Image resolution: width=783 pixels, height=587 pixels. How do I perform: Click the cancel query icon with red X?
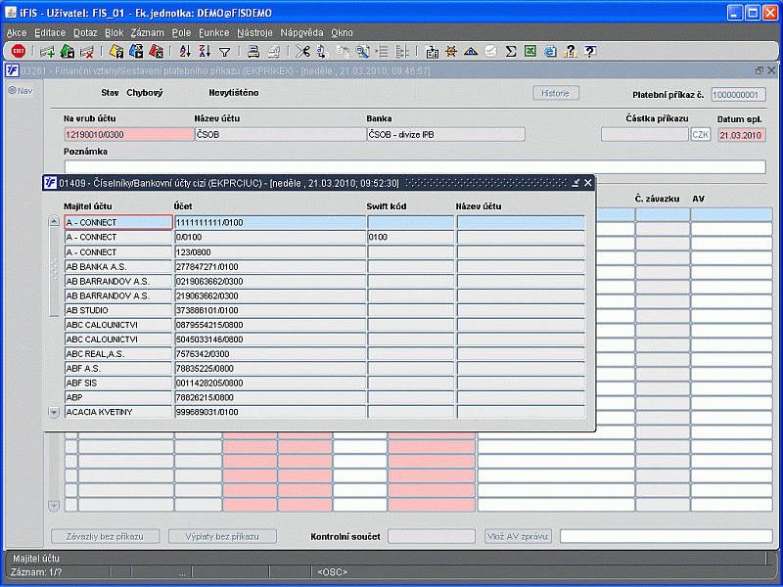tap(156, 52)
